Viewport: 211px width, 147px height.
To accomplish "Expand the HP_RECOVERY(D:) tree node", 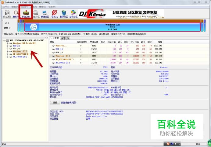I will click(x=8, y=54).
